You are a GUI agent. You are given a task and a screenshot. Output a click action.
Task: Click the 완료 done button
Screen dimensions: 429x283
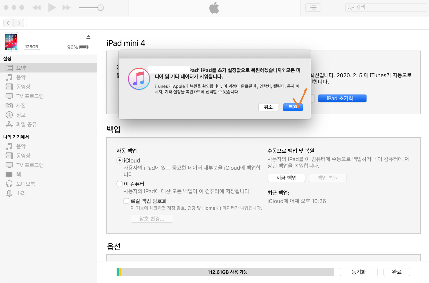click(397, 272)
